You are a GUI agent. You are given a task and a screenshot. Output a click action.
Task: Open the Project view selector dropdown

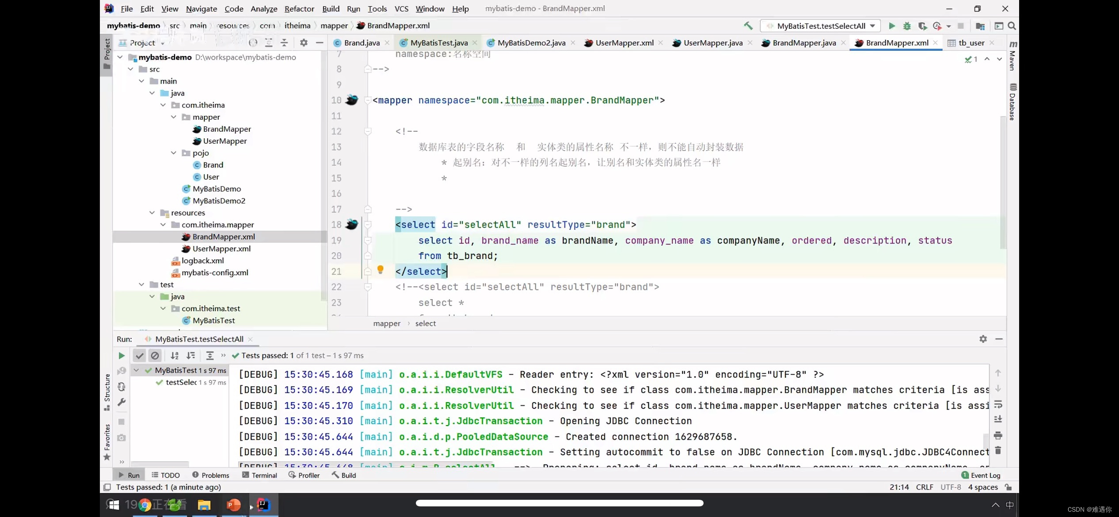click(x=142, y=42)
